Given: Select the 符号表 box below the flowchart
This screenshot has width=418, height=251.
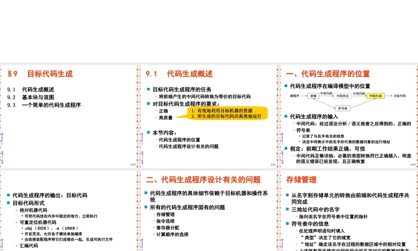Looking at the screenshot, I should (343, 108).
